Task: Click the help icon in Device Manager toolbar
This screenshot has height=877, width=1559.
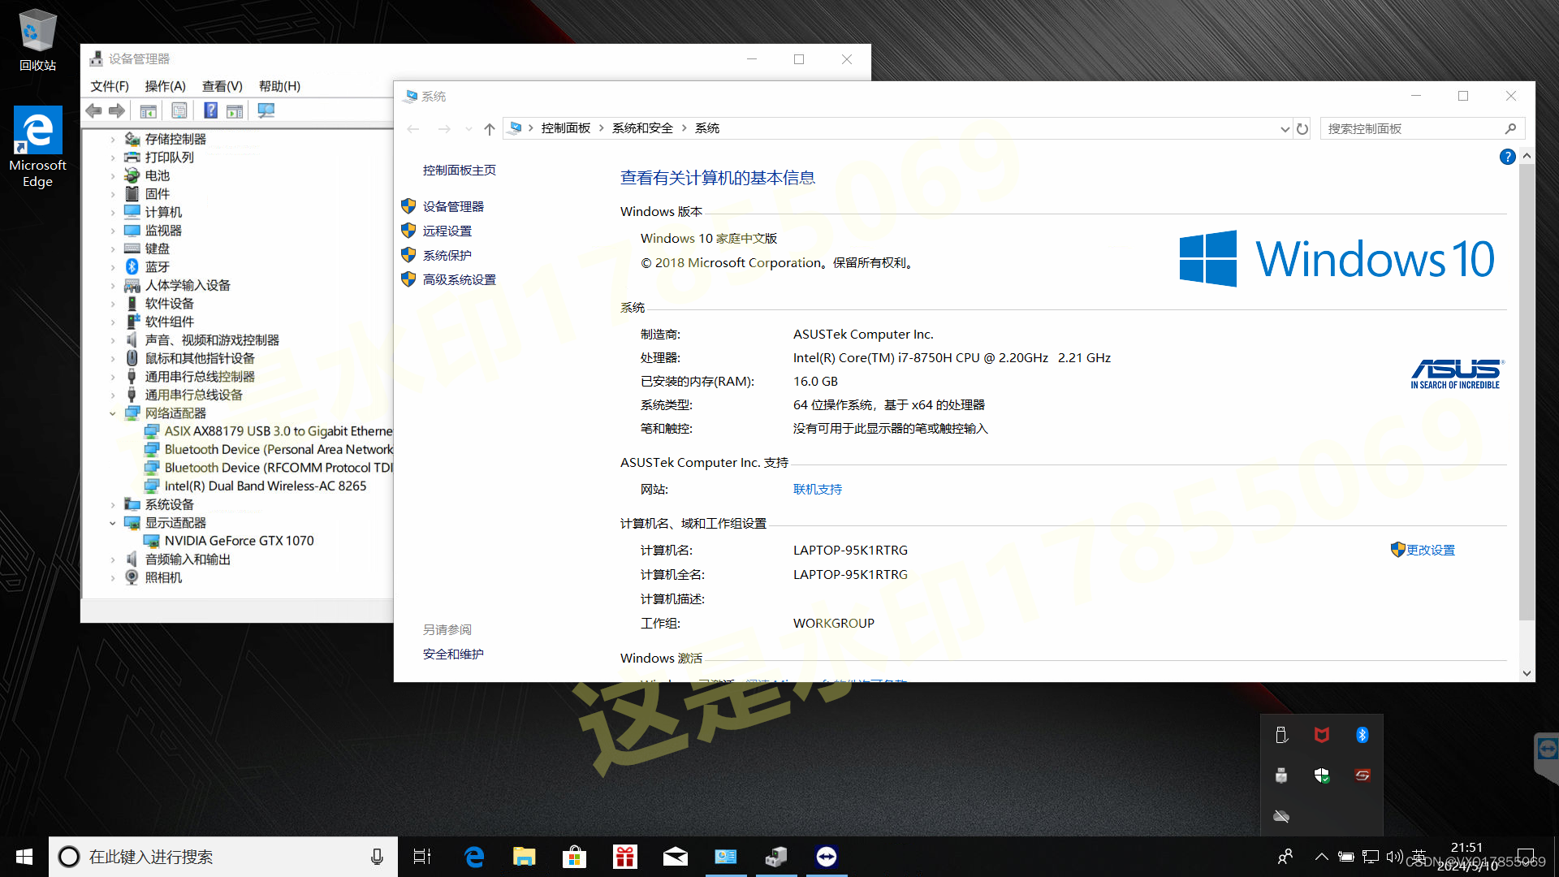Action: point(210,110)
